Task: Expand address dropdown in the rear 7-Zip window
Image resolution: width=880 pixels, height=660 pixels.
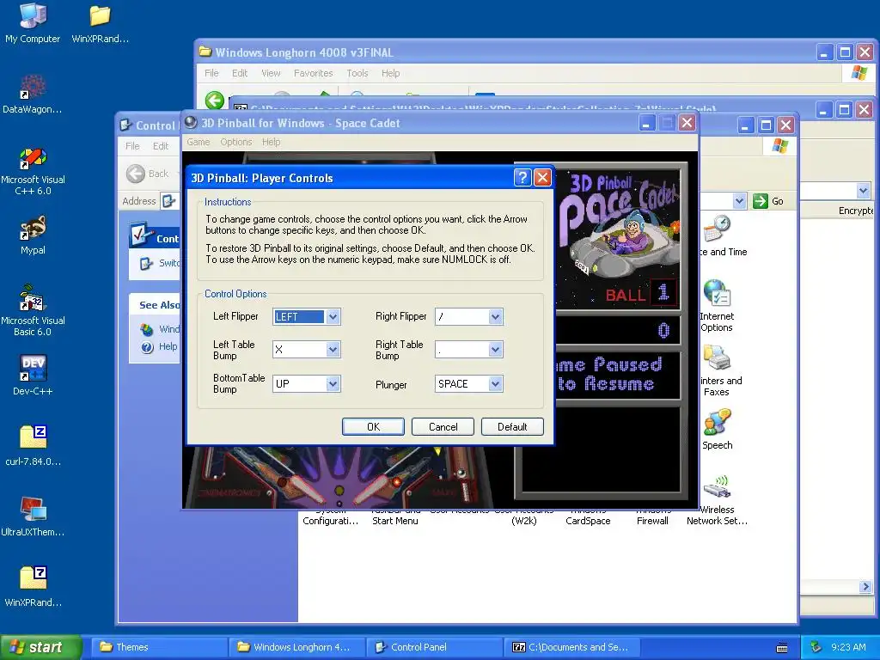Action: 863,191
